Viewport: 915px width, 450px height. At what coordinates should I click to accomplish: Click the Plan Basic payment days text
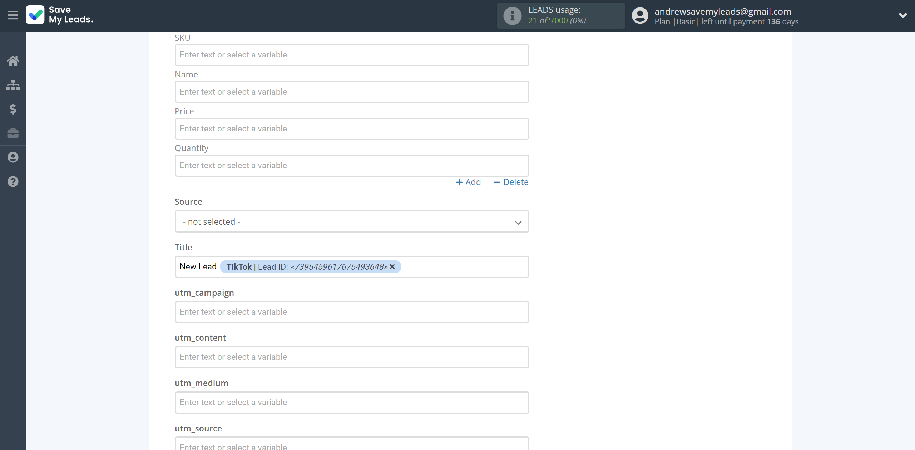(x=726, y=21)
